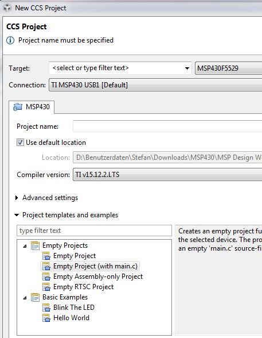This screenshot has width=262, height=338.
Task: Select Empty Project template
Action: (x=75, y=256)
